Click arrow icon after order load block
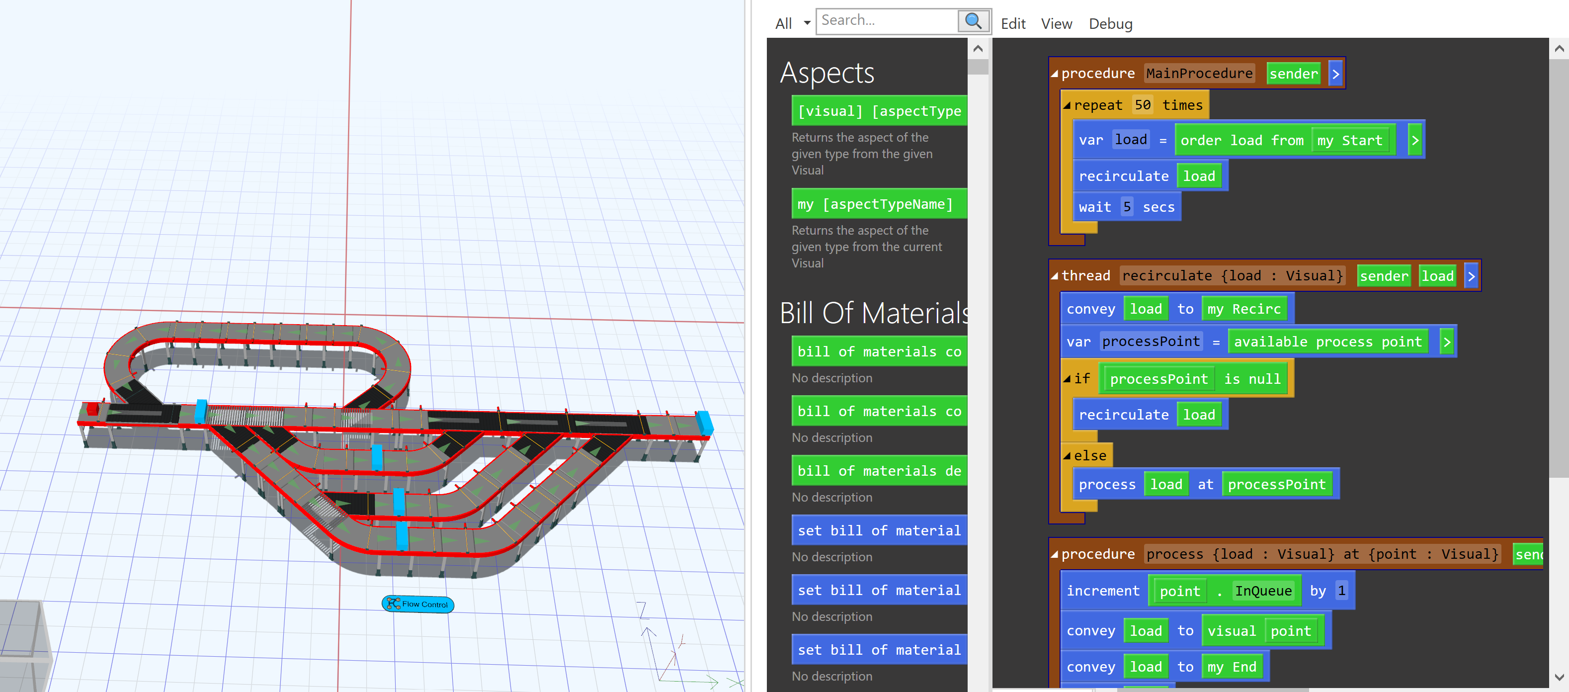Viewport: 1569px width, 692px height. click(x=1414, y=141)
